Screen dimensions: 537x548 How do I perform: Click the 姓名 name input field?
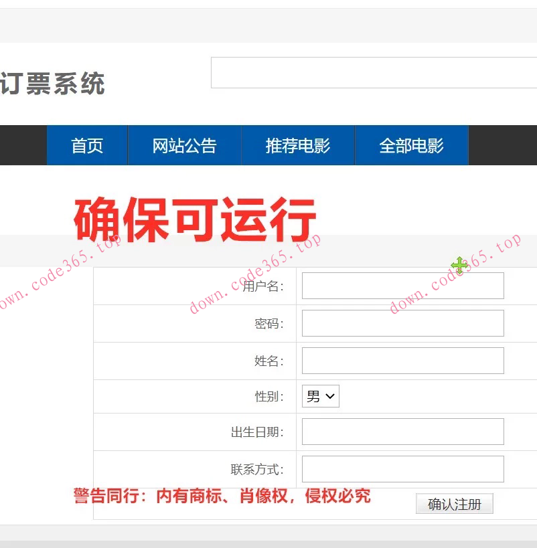[x=402, y=361]
